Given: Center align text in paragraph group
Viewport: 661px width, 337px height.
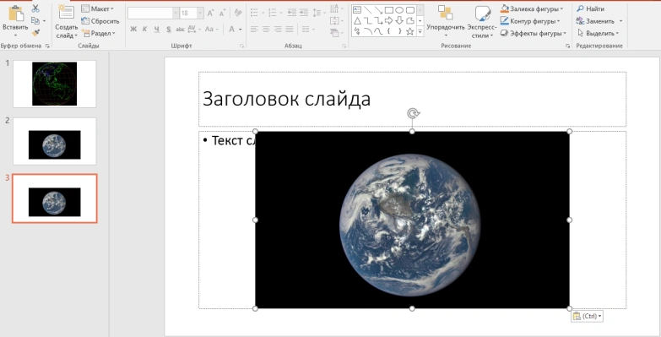Looking at the screenshot, I should (x=266, y=29).
